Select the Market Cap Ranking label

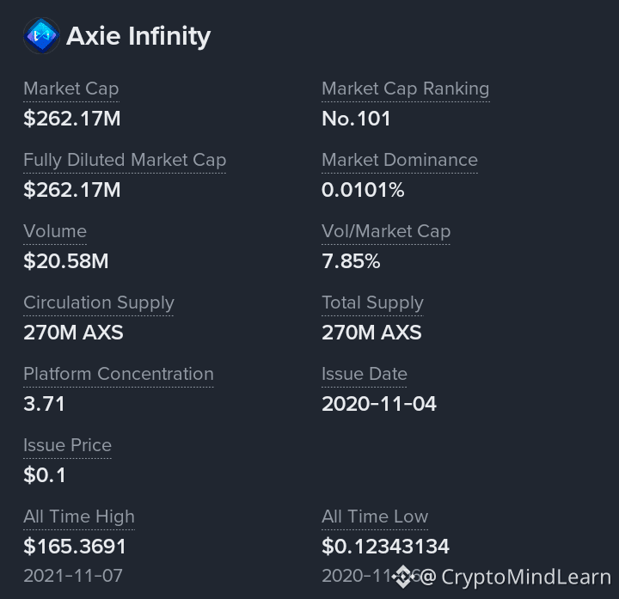pyautogui.click(x=406, y=89)
